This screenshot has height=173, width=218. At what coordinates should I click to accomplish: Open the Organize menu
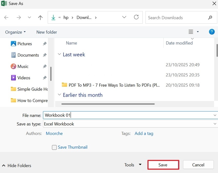pyautogui.click(x=15, y=32)
